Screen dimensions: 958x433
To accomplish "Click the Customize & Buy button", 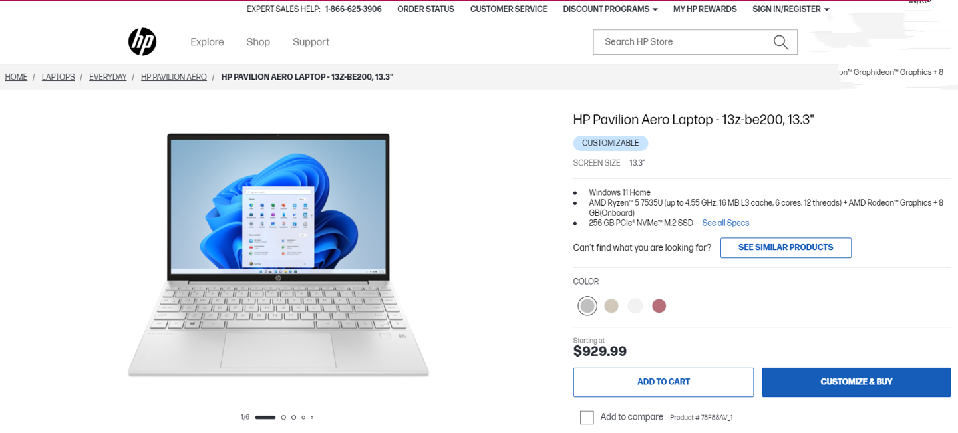I will click(x=856, y=382).
